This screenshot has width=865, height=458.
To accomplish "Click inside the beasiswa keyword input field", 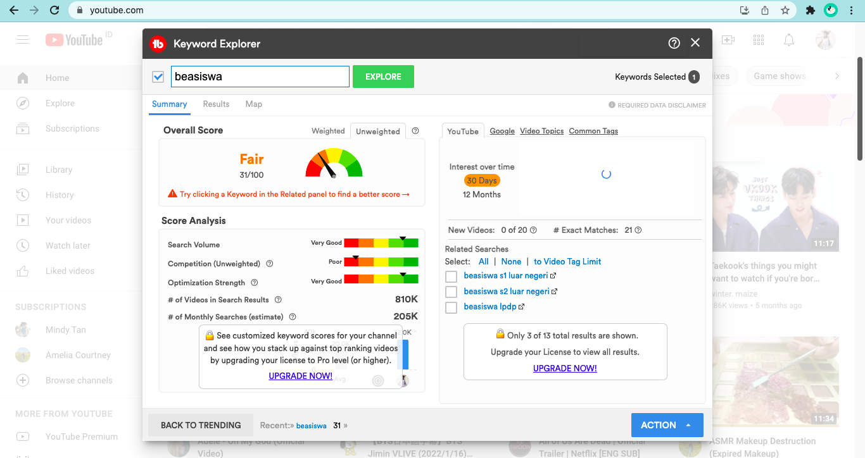I will (x=260, y=76).
